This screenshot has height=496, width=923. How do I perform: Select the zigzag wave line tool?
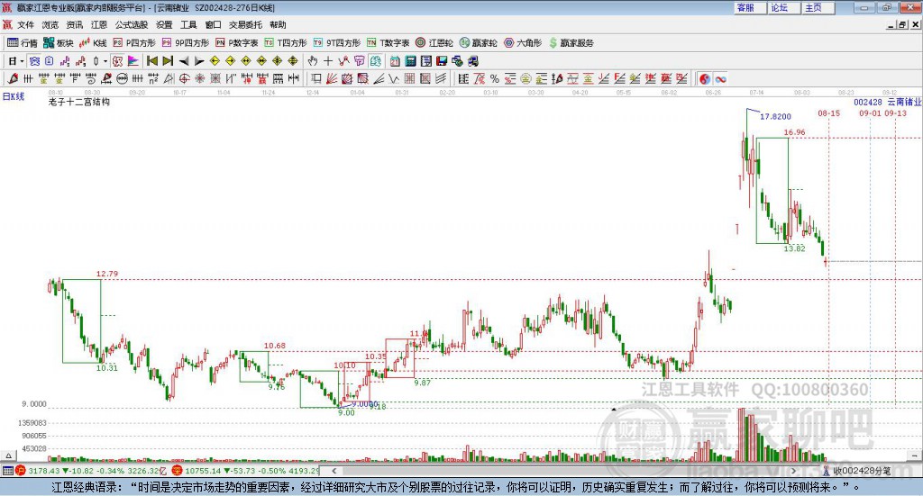coord(394,78)
